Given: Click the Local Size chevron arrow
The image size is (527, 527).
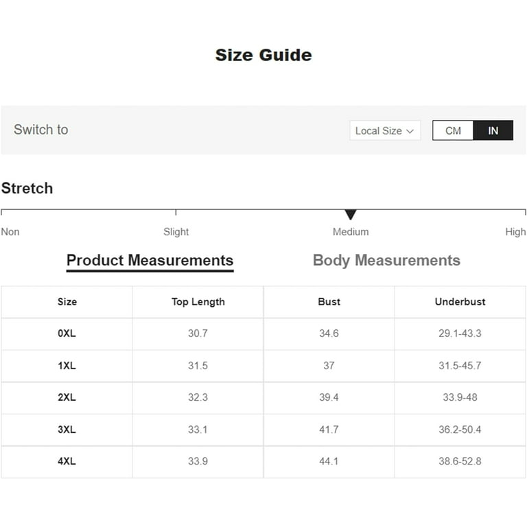Looking at the screenshot, I should [410, 131].
